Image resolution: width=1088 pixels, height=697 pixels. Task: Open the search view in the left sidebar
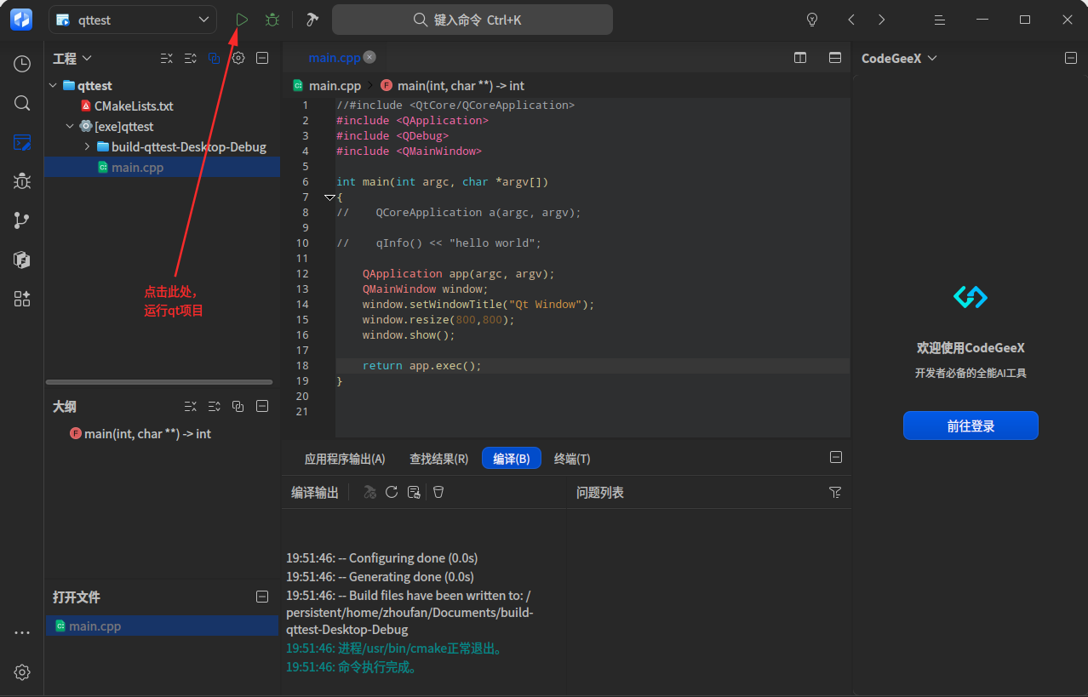(x=22, y=103)
